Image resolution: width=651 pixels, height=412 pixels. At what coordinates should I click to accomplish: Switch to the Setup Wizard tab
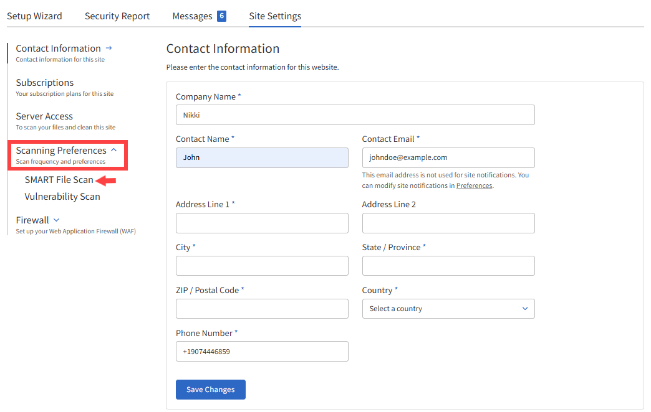[34, 16]
